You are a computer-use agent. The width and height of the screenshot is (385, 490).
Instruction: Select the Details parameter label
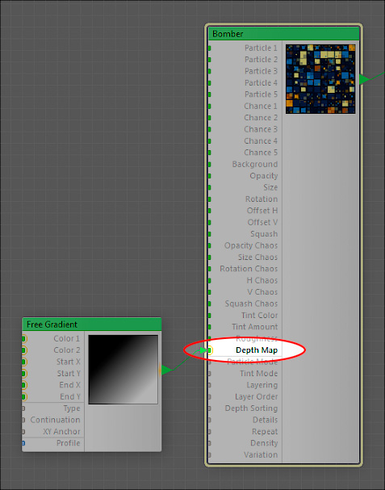coord(265,420)
